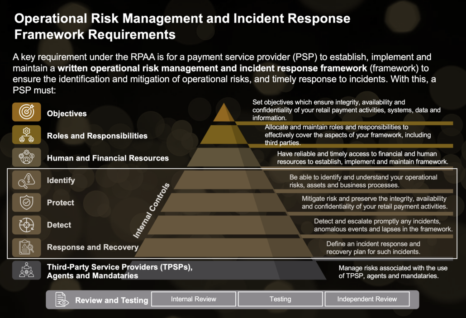Click the Response and Recovery label

(93, 247)
